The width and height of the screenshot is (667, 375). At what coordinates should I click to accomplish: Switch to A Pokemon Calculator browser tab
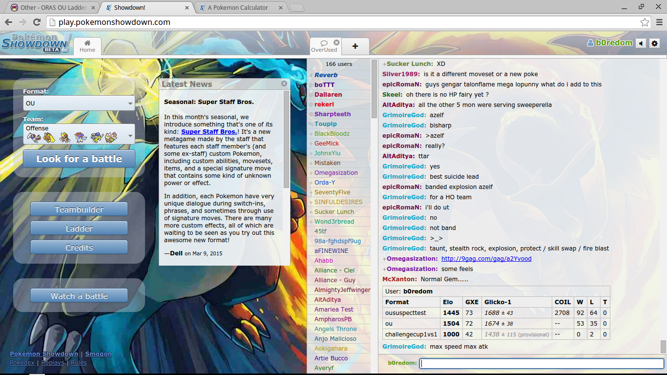coord(238,7)
